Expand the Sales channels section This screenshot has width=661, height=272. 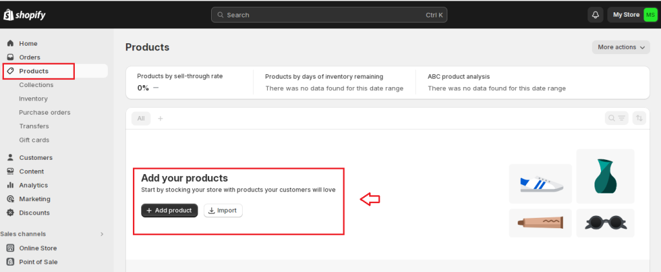click(x=101, y=234)
